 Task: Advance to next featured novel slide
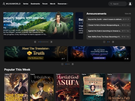click(x=51, y=42)
